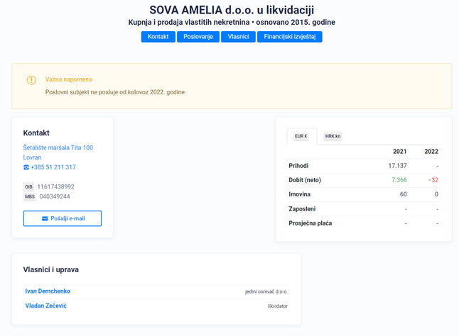Open the Poslovanje section button
This screenshot has height=336, width=459.
[198, 37]
